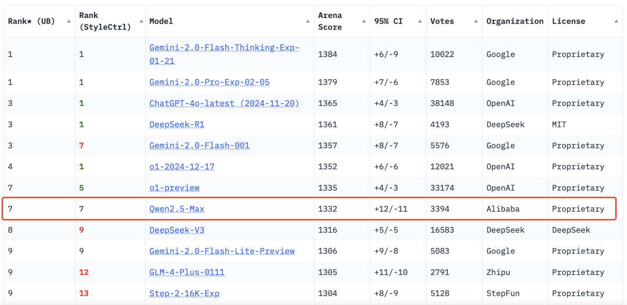Click the Rank* (UB) value 8

pos(10,230)
